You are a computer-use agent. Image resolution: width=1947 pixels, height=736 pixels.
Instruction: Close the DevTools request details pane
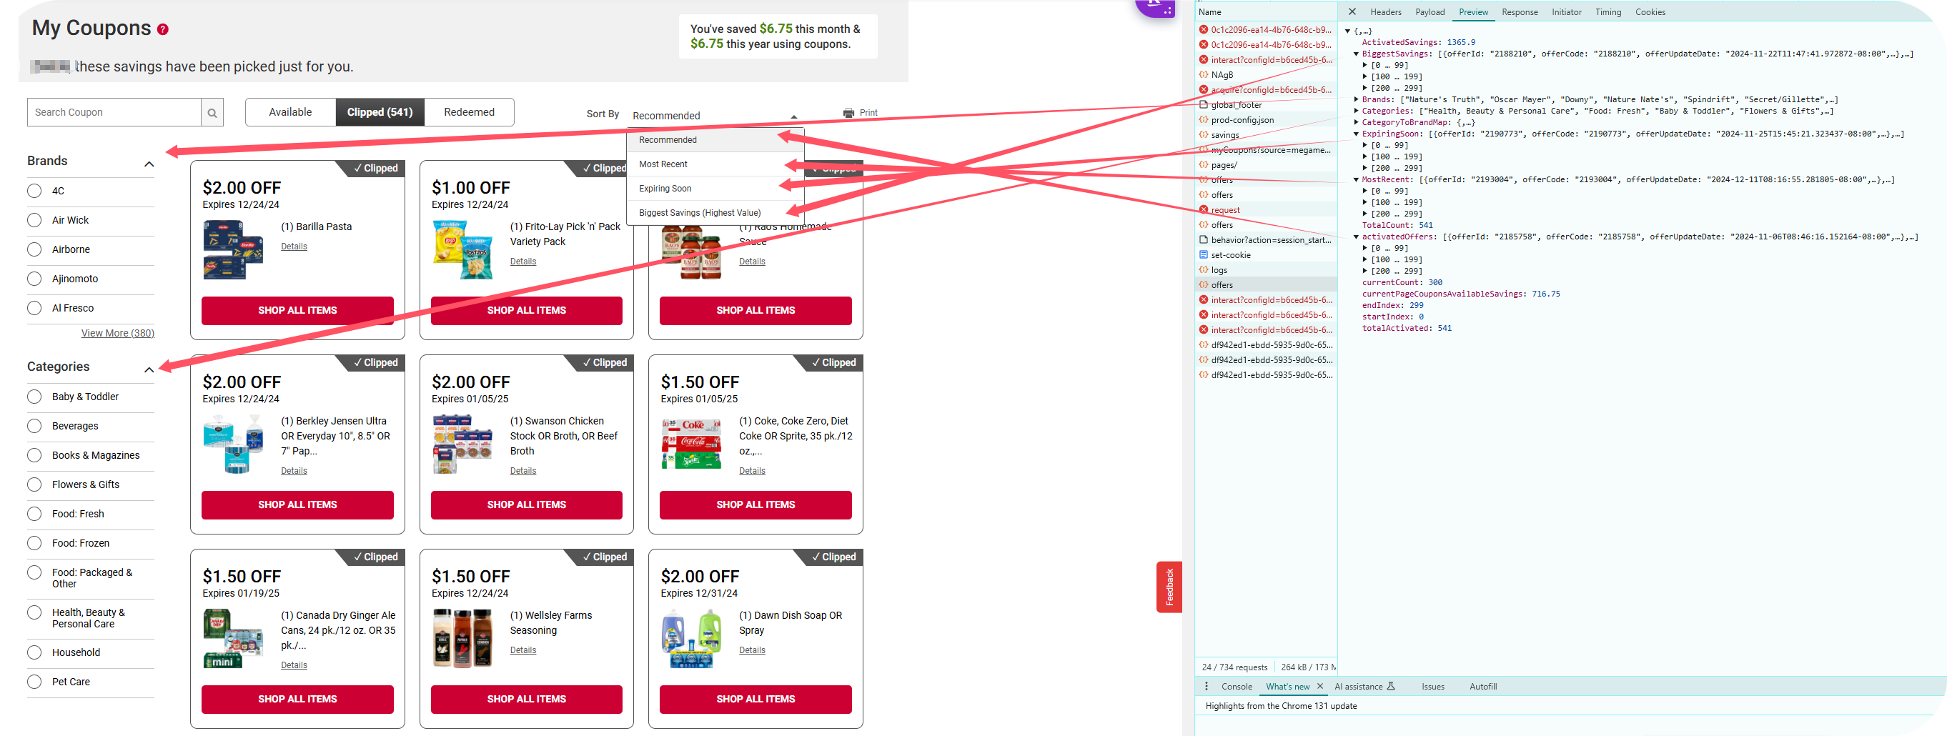coord(1352,12)
